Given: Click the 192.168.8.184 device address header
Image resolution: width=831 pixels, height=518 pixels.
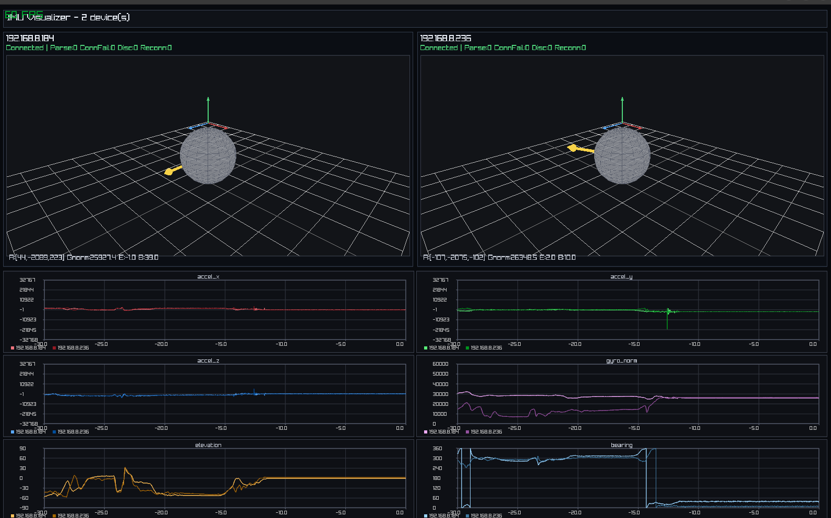Looking at the screenshot, I should (30, 38).
